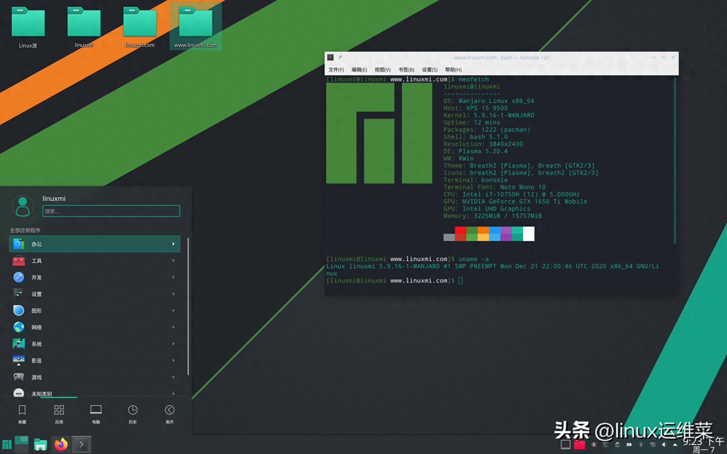Open the red trash icon in the panel
The image size is (727, 454).
coord(579,445)
